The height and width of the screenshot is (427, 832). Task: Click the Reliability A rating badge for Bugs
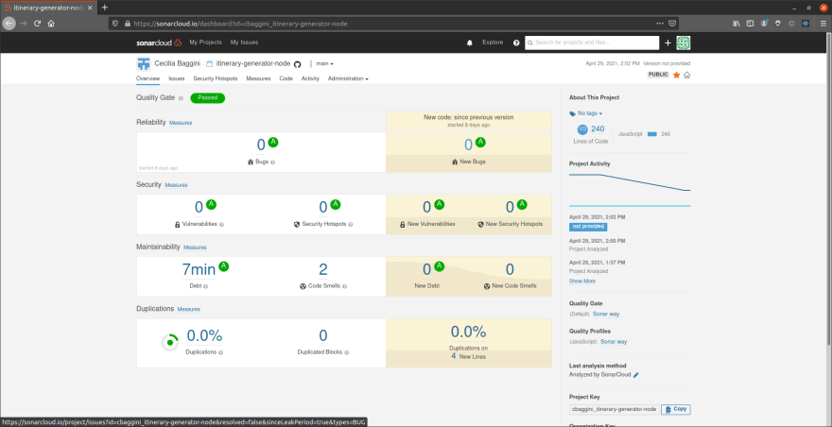tap(273, 142)
